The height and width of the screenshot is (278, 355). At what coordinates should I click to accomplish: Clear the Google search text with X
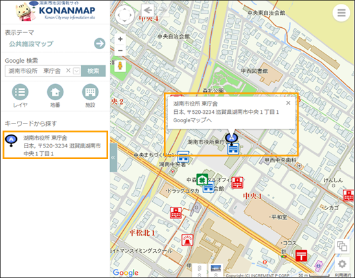tap(68, 70)
